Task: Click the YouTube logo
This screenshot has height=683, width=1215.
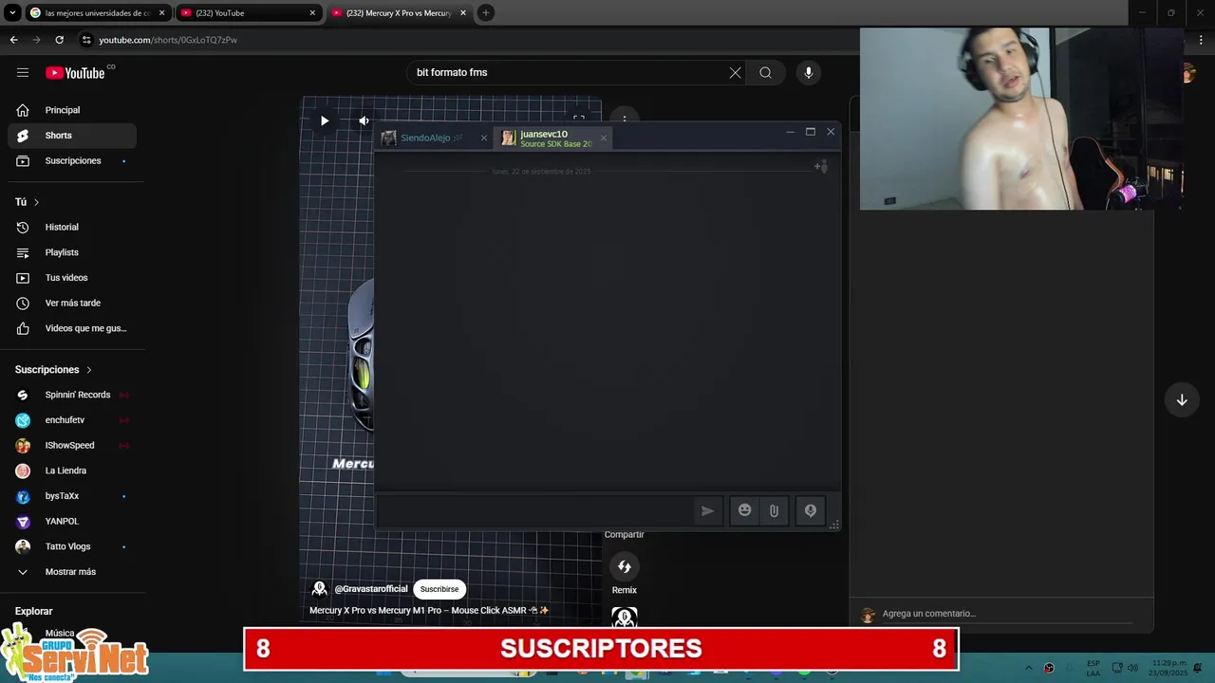Action: [x=76, y=73]
